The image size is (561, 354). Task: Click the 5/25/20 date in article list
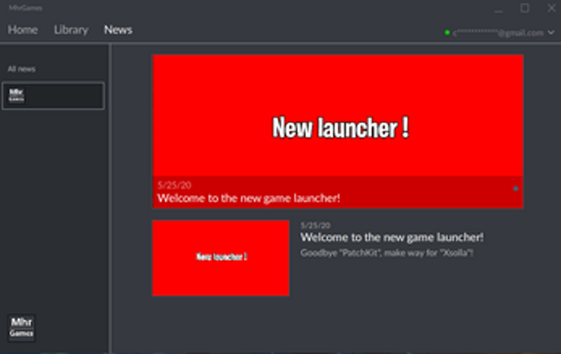pos(315,225)
